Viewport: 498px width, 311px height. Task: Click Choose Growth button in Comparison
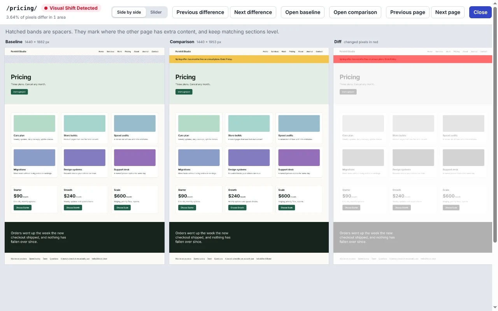tap(237, 208)
